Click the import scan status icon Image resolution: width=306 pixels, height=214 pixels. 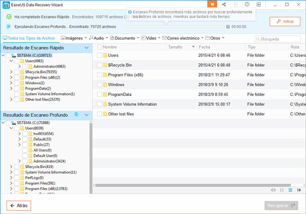point(236,5)
